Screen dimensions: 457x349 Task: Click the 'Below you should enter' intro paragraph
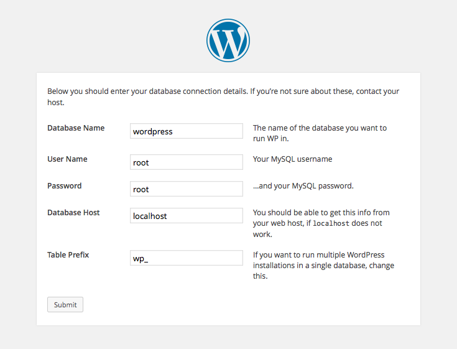pos(223,97)
